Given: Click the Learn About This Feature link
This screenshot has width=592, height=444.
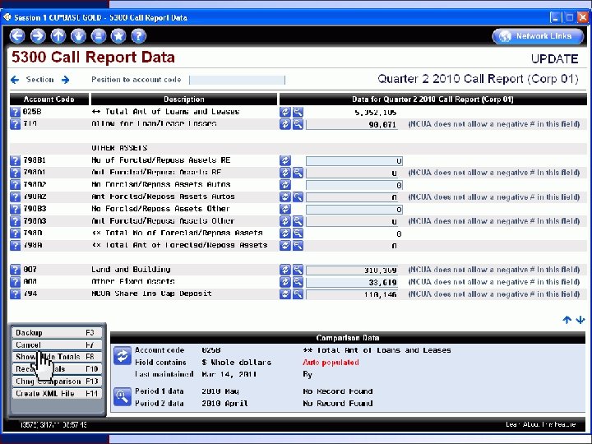Looking at the screenshot, I should point(541,425).
